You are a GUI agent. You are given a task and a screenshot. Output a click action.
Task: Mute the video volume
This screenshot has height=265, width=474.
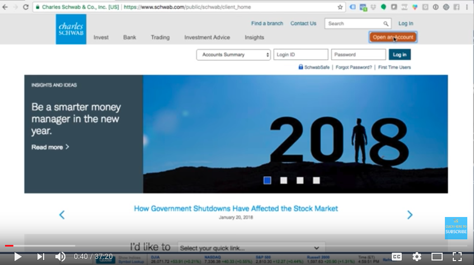60,257
